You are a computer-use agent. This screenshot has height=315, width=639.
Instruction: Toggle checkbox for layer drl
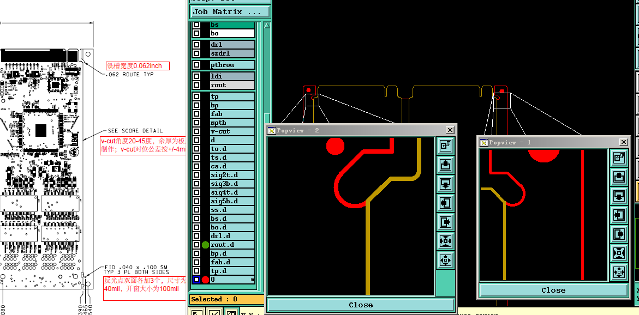tap(196, 45)
